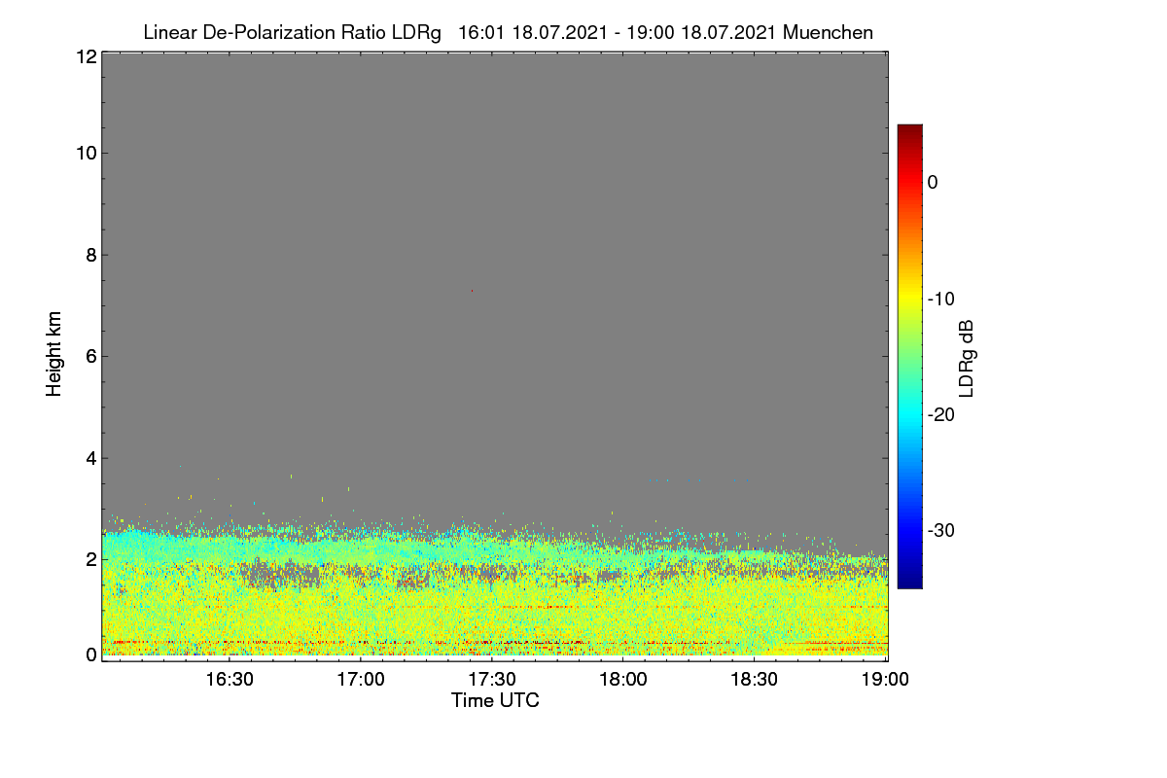Click the 17:30 time axis label
Viewport: 1167px width, 778px height.
click(x=492, y=679)
